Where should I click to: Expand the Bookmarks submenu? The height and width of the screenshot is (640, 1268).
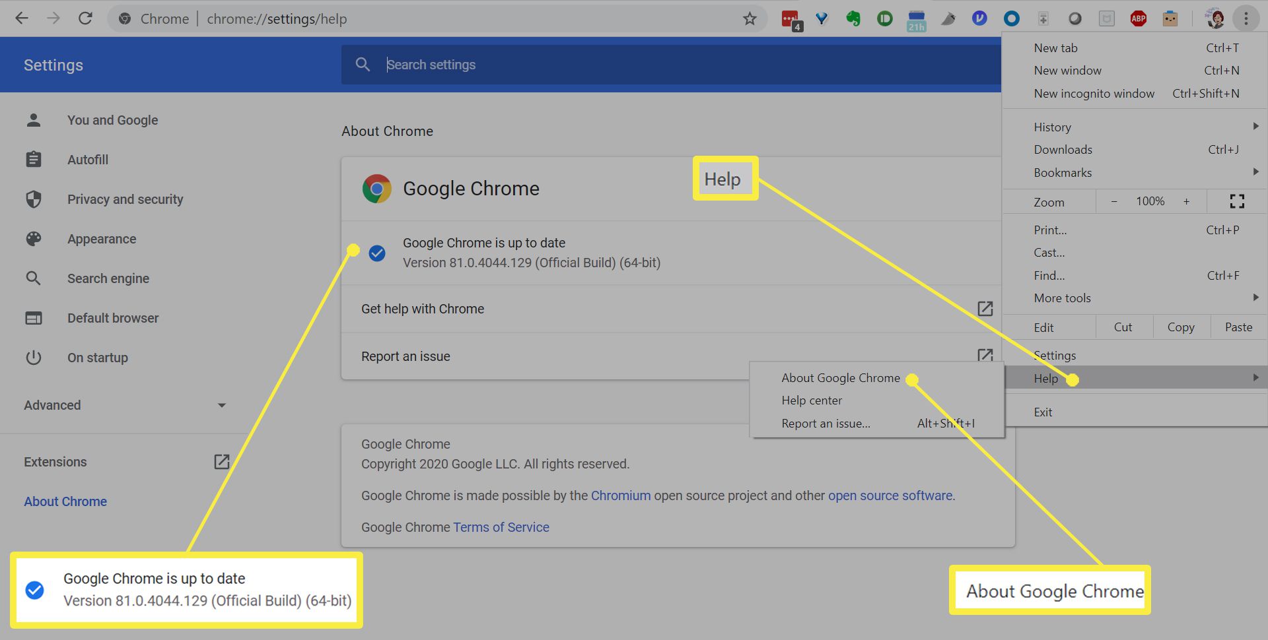1135,173
